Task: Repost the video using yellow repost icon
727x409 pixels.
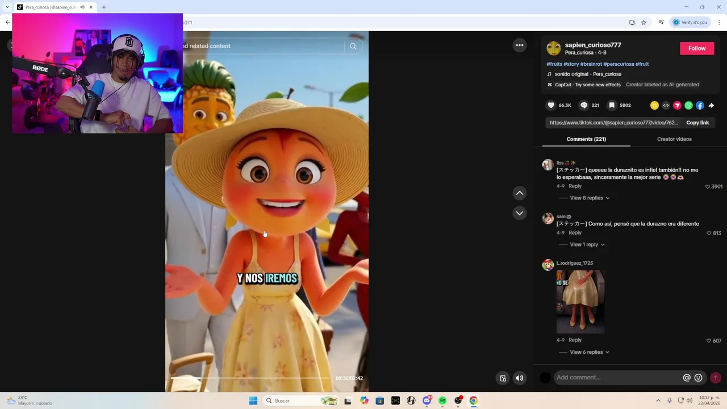Action: pyautogui.click(x=654, y=105)
